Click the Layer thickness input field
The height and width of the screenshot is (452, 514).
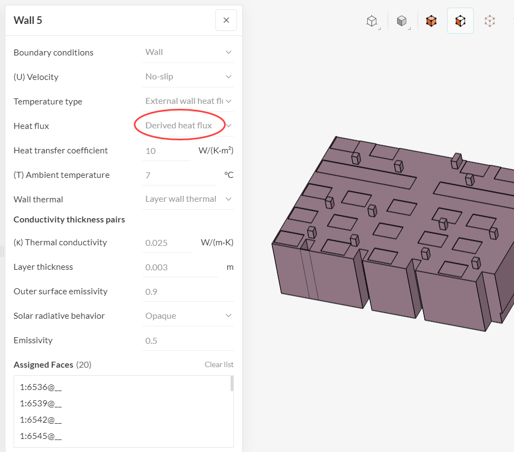[179, 267]
